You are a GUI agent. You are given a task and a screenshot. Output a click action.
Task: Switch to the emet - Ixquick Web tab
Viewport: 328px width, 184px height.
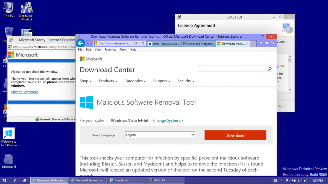pyautogui.click(x=164, y=44)
